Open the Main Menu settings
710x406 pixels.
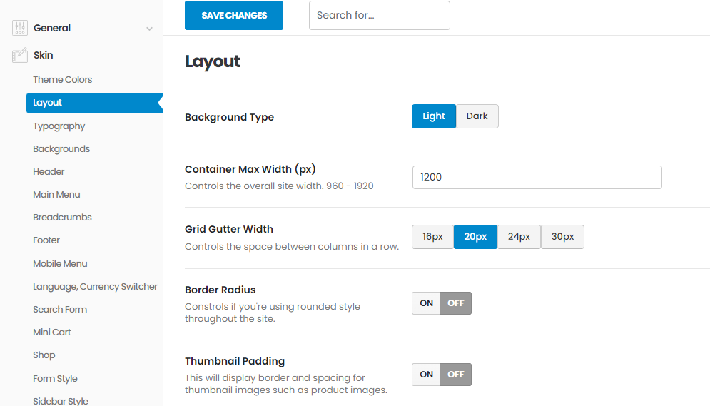pyautogui.click(x=56, y=195)
